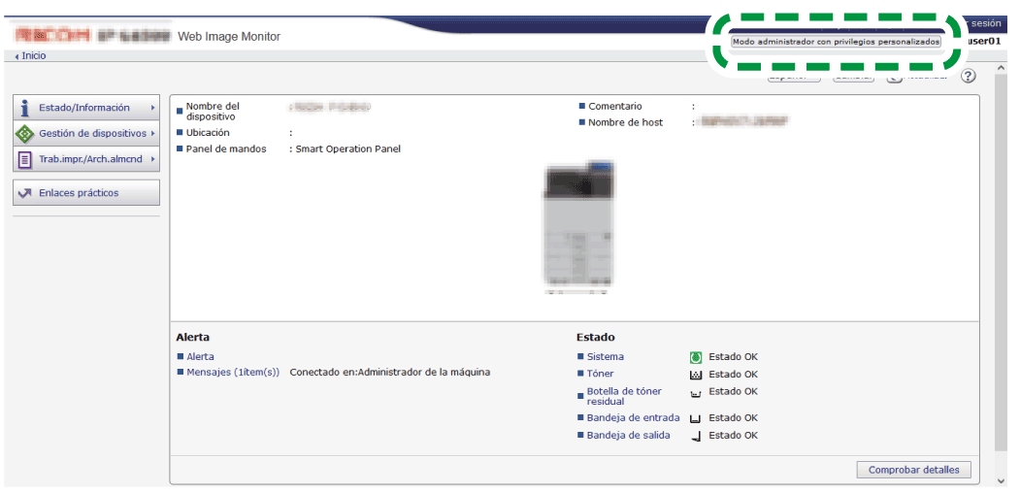Click the Estado/Información info icon
The height and width of the screenshot is (493, 1020).
coord(25,108)
